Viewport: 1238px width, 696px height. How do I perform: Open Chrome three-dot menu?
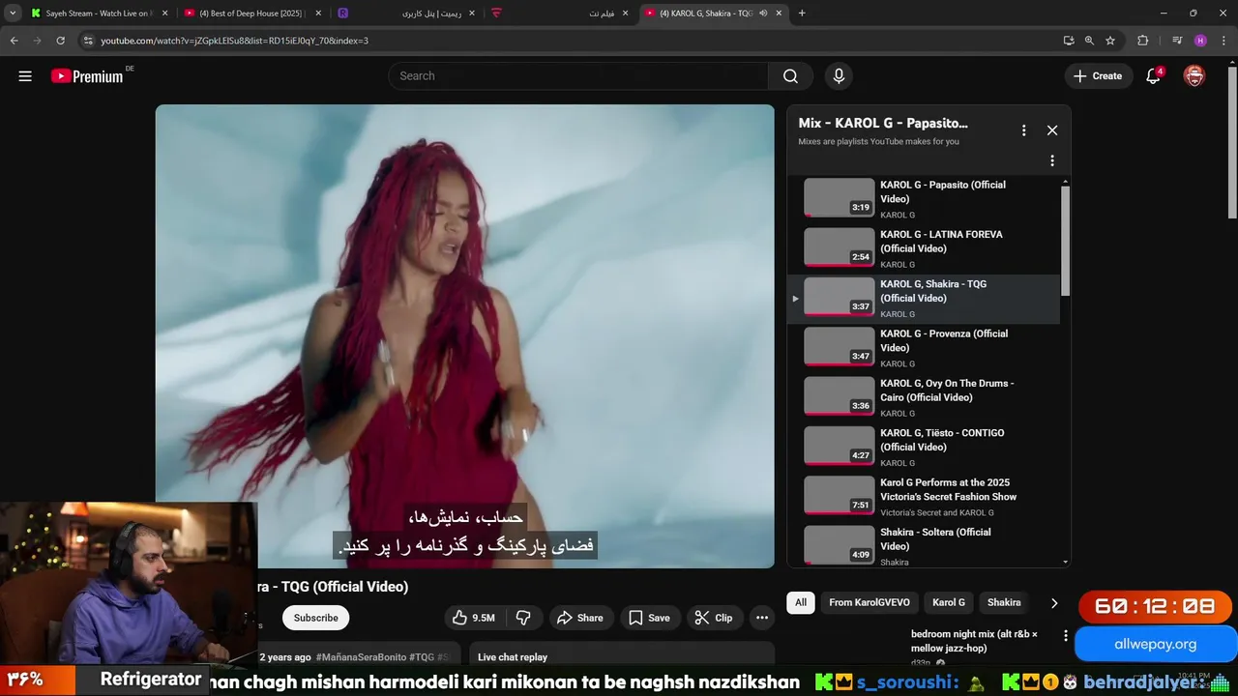click(x=1223, y=41)
